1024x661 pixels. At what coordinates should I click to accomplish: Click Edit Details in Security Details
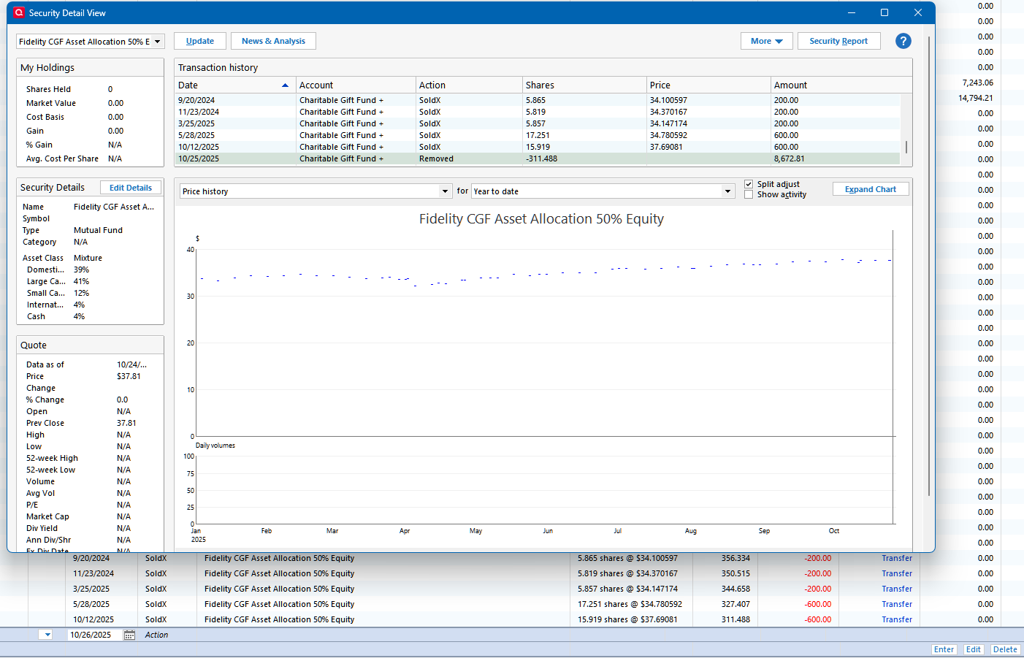tap(131, 188)
